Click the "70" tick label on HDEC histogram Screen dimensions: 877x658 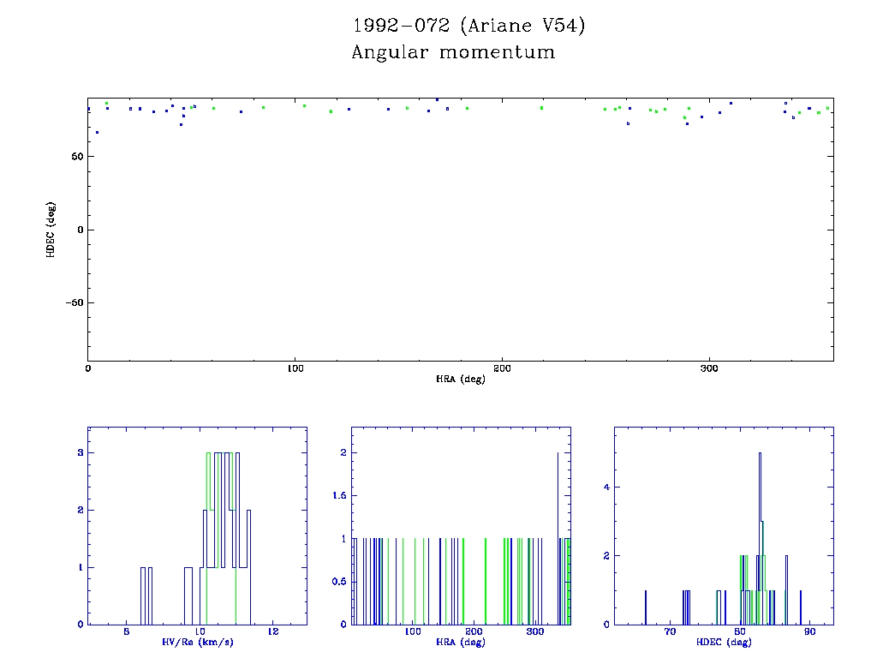[x=670, y=632]
